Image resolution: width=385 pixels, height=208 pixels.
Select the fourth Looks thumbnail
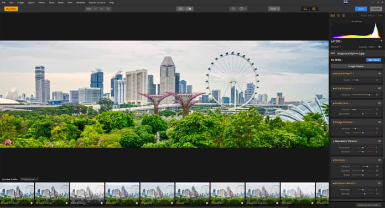click(122, 194)
